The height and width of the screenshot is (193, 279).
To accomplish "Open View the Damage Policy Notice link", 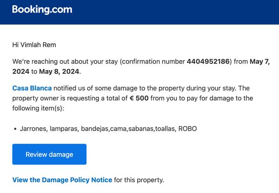I will coord(62,180).
